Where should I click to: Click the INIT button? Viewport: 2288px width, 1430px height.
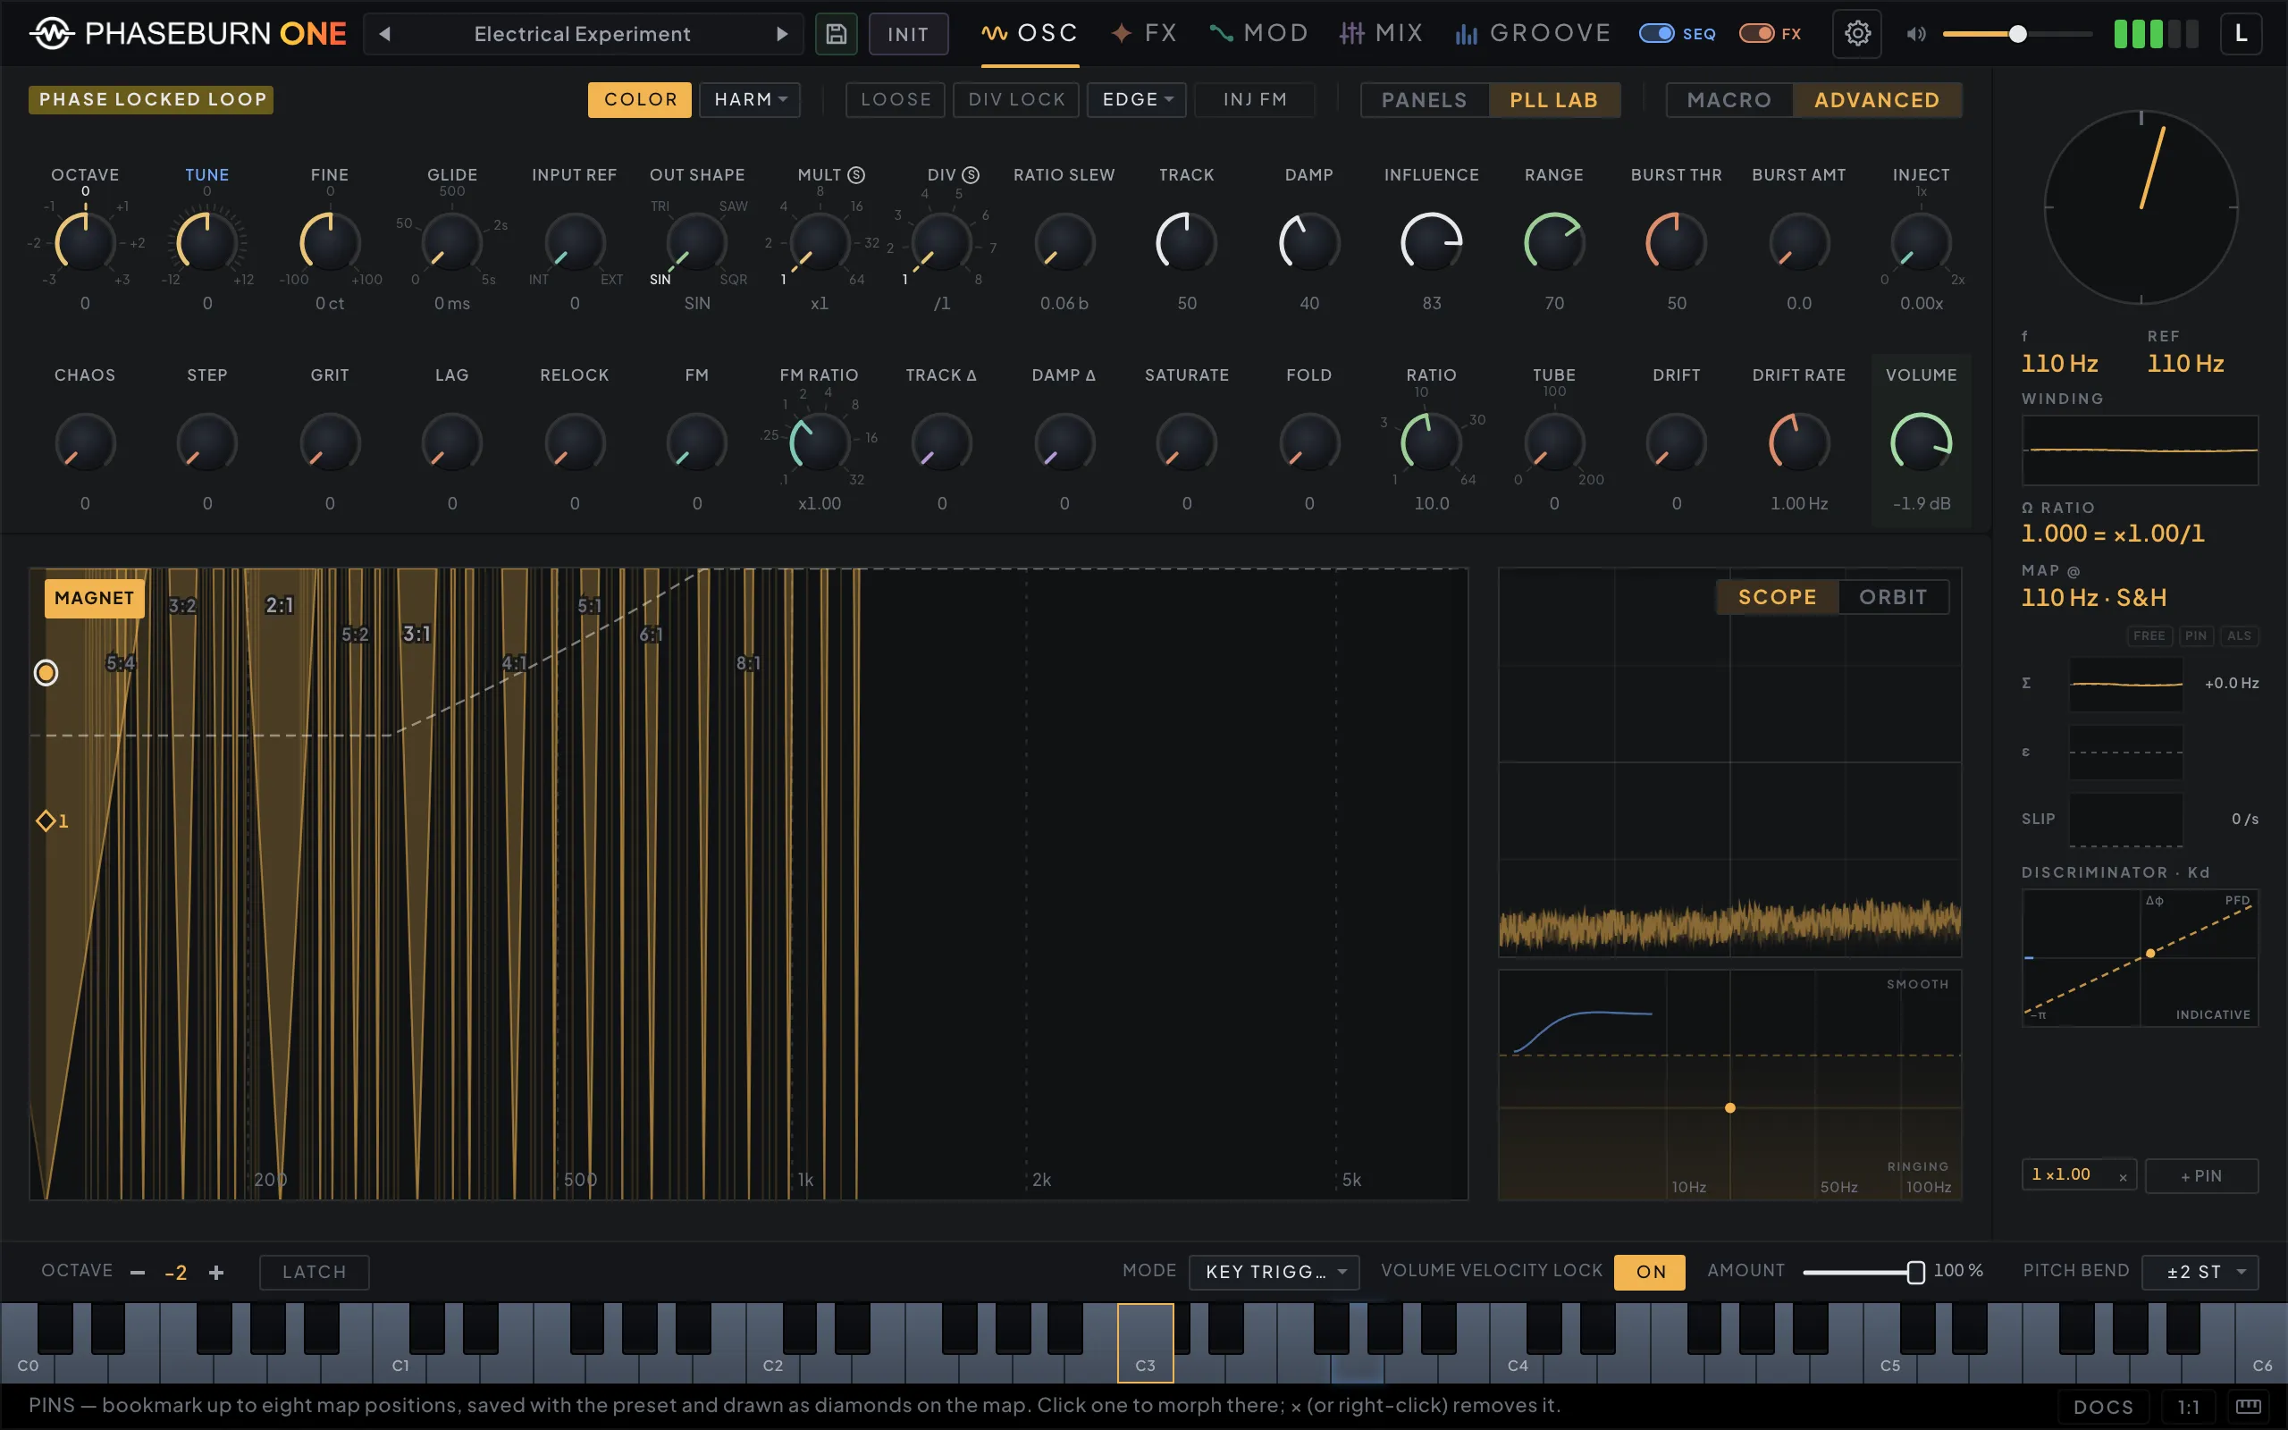908,34
